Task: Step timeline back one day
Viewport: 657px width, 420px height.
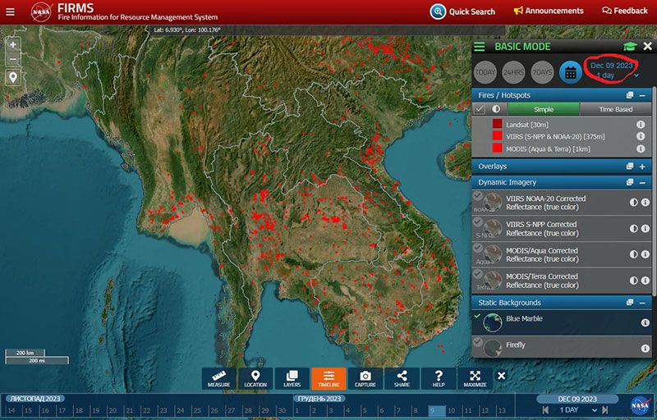Action: click(x=545, y=410)
